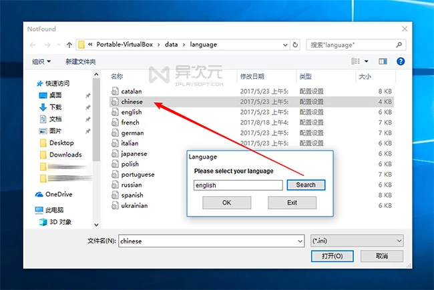Click the 文档 pin icon

click(87, 119)
